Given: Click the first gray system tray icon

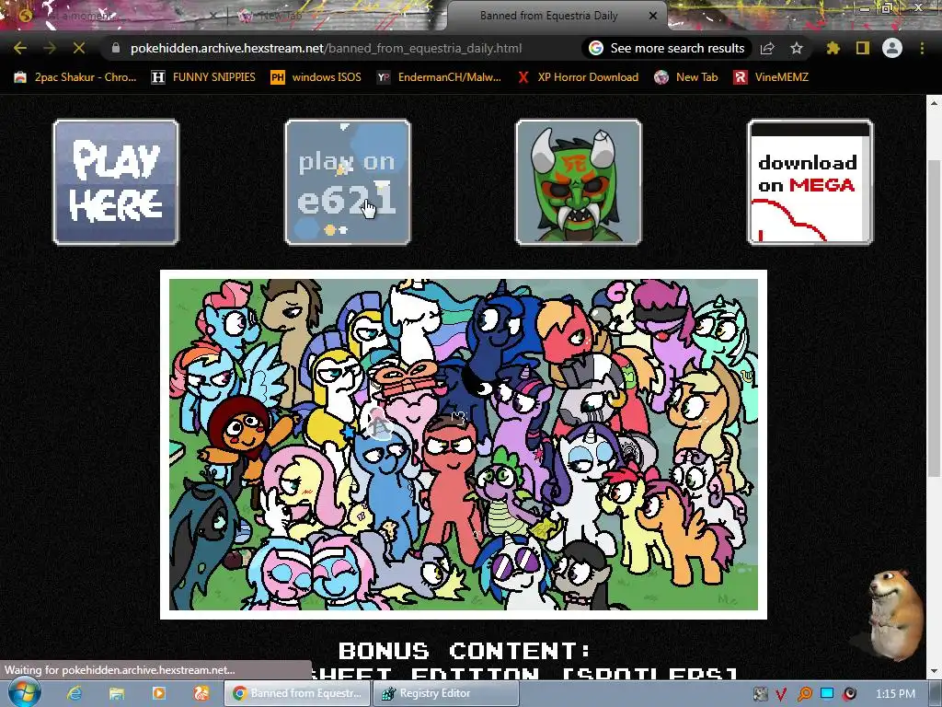Looking at the screenshot, I should click(761, 693).
